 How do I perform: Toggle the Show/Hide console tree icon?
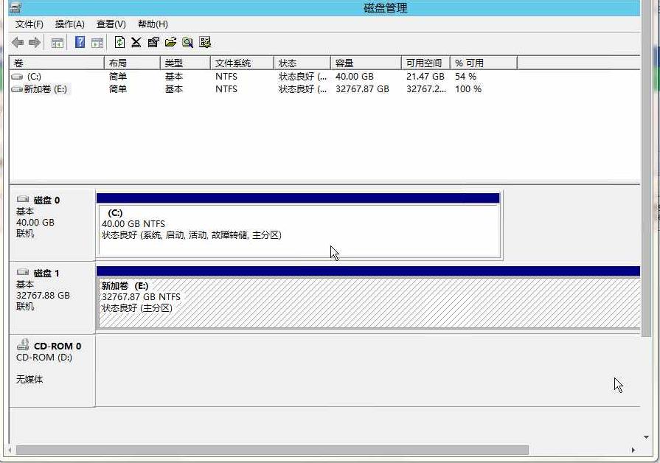[57, 42]
